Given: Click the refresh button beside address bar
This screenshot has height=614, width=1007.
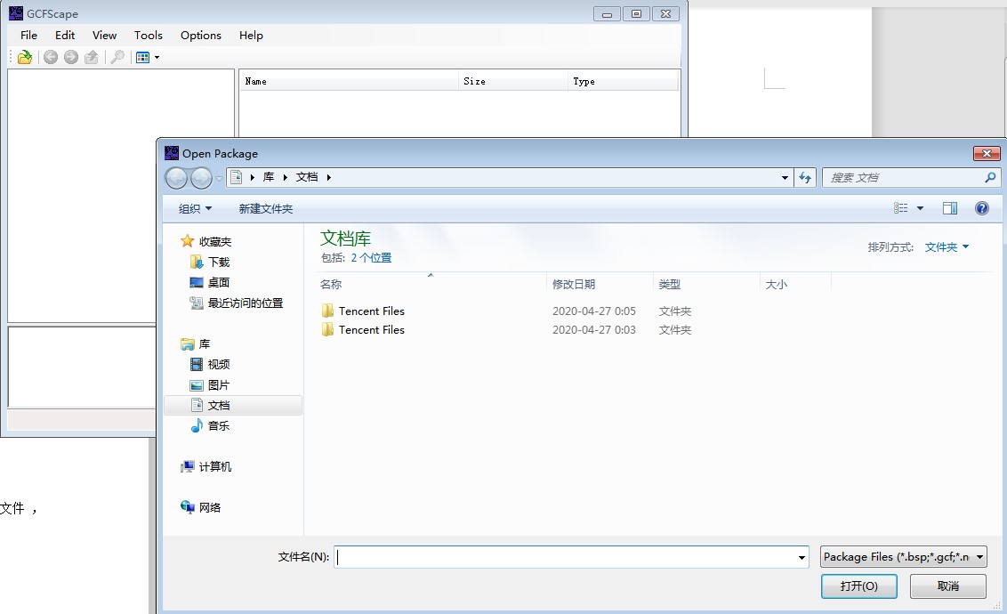Looking at the screenshot, I should (x=805, y=178).
